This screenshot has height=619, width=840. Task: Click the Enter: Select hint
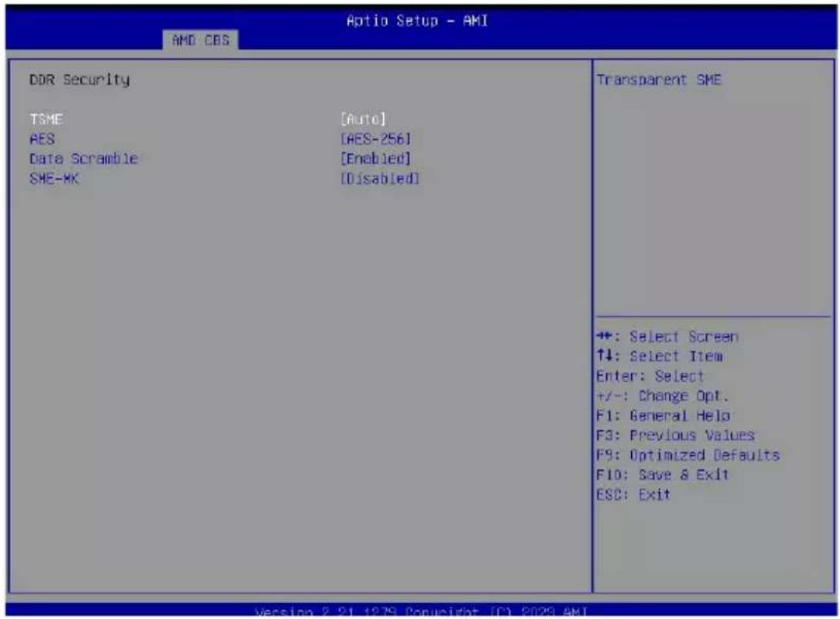[650, 375]
